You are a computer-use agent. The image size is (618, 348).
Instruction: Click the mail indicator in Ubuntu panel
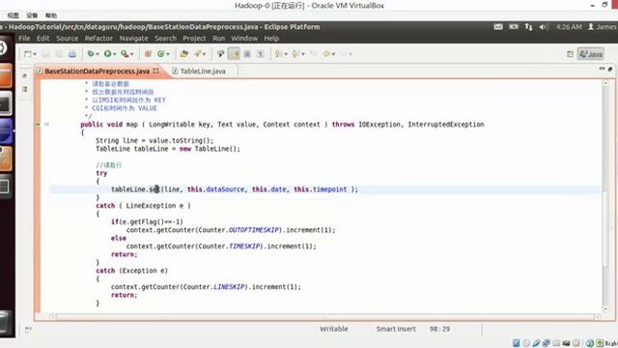tap(498, 27)
